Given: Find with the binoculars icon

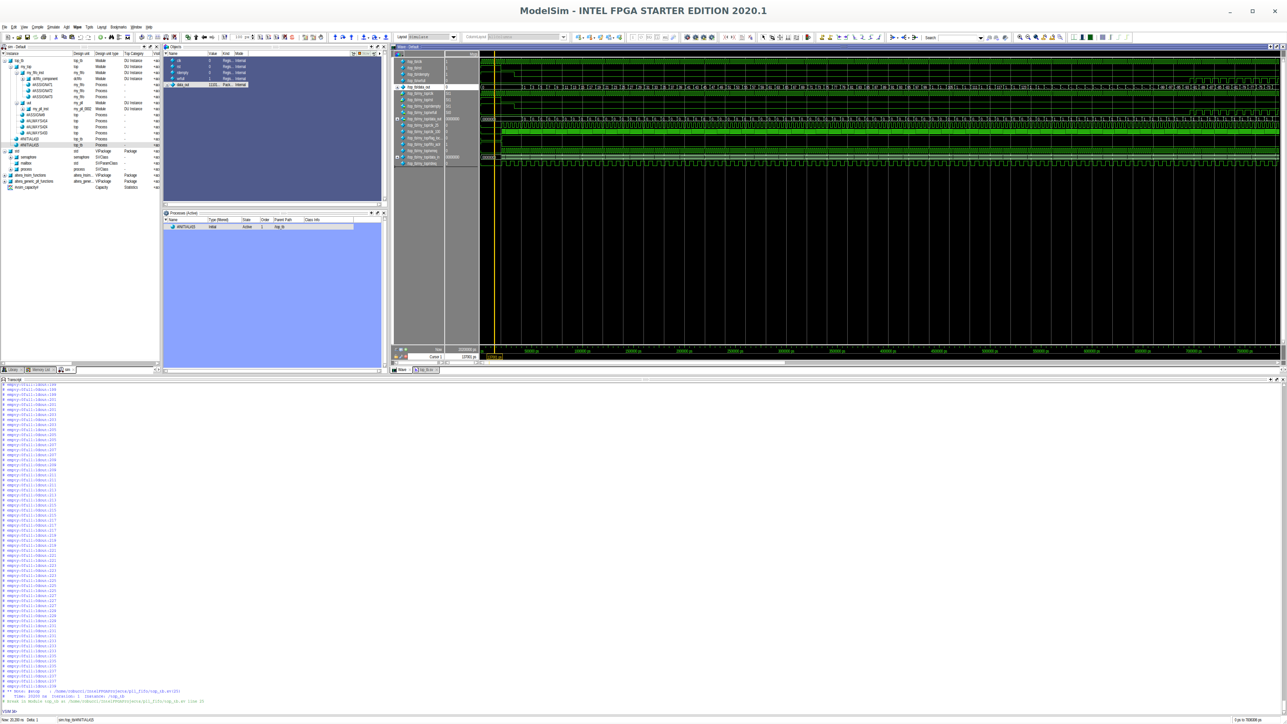Looking at the screenshot, I should click(111, 38).
